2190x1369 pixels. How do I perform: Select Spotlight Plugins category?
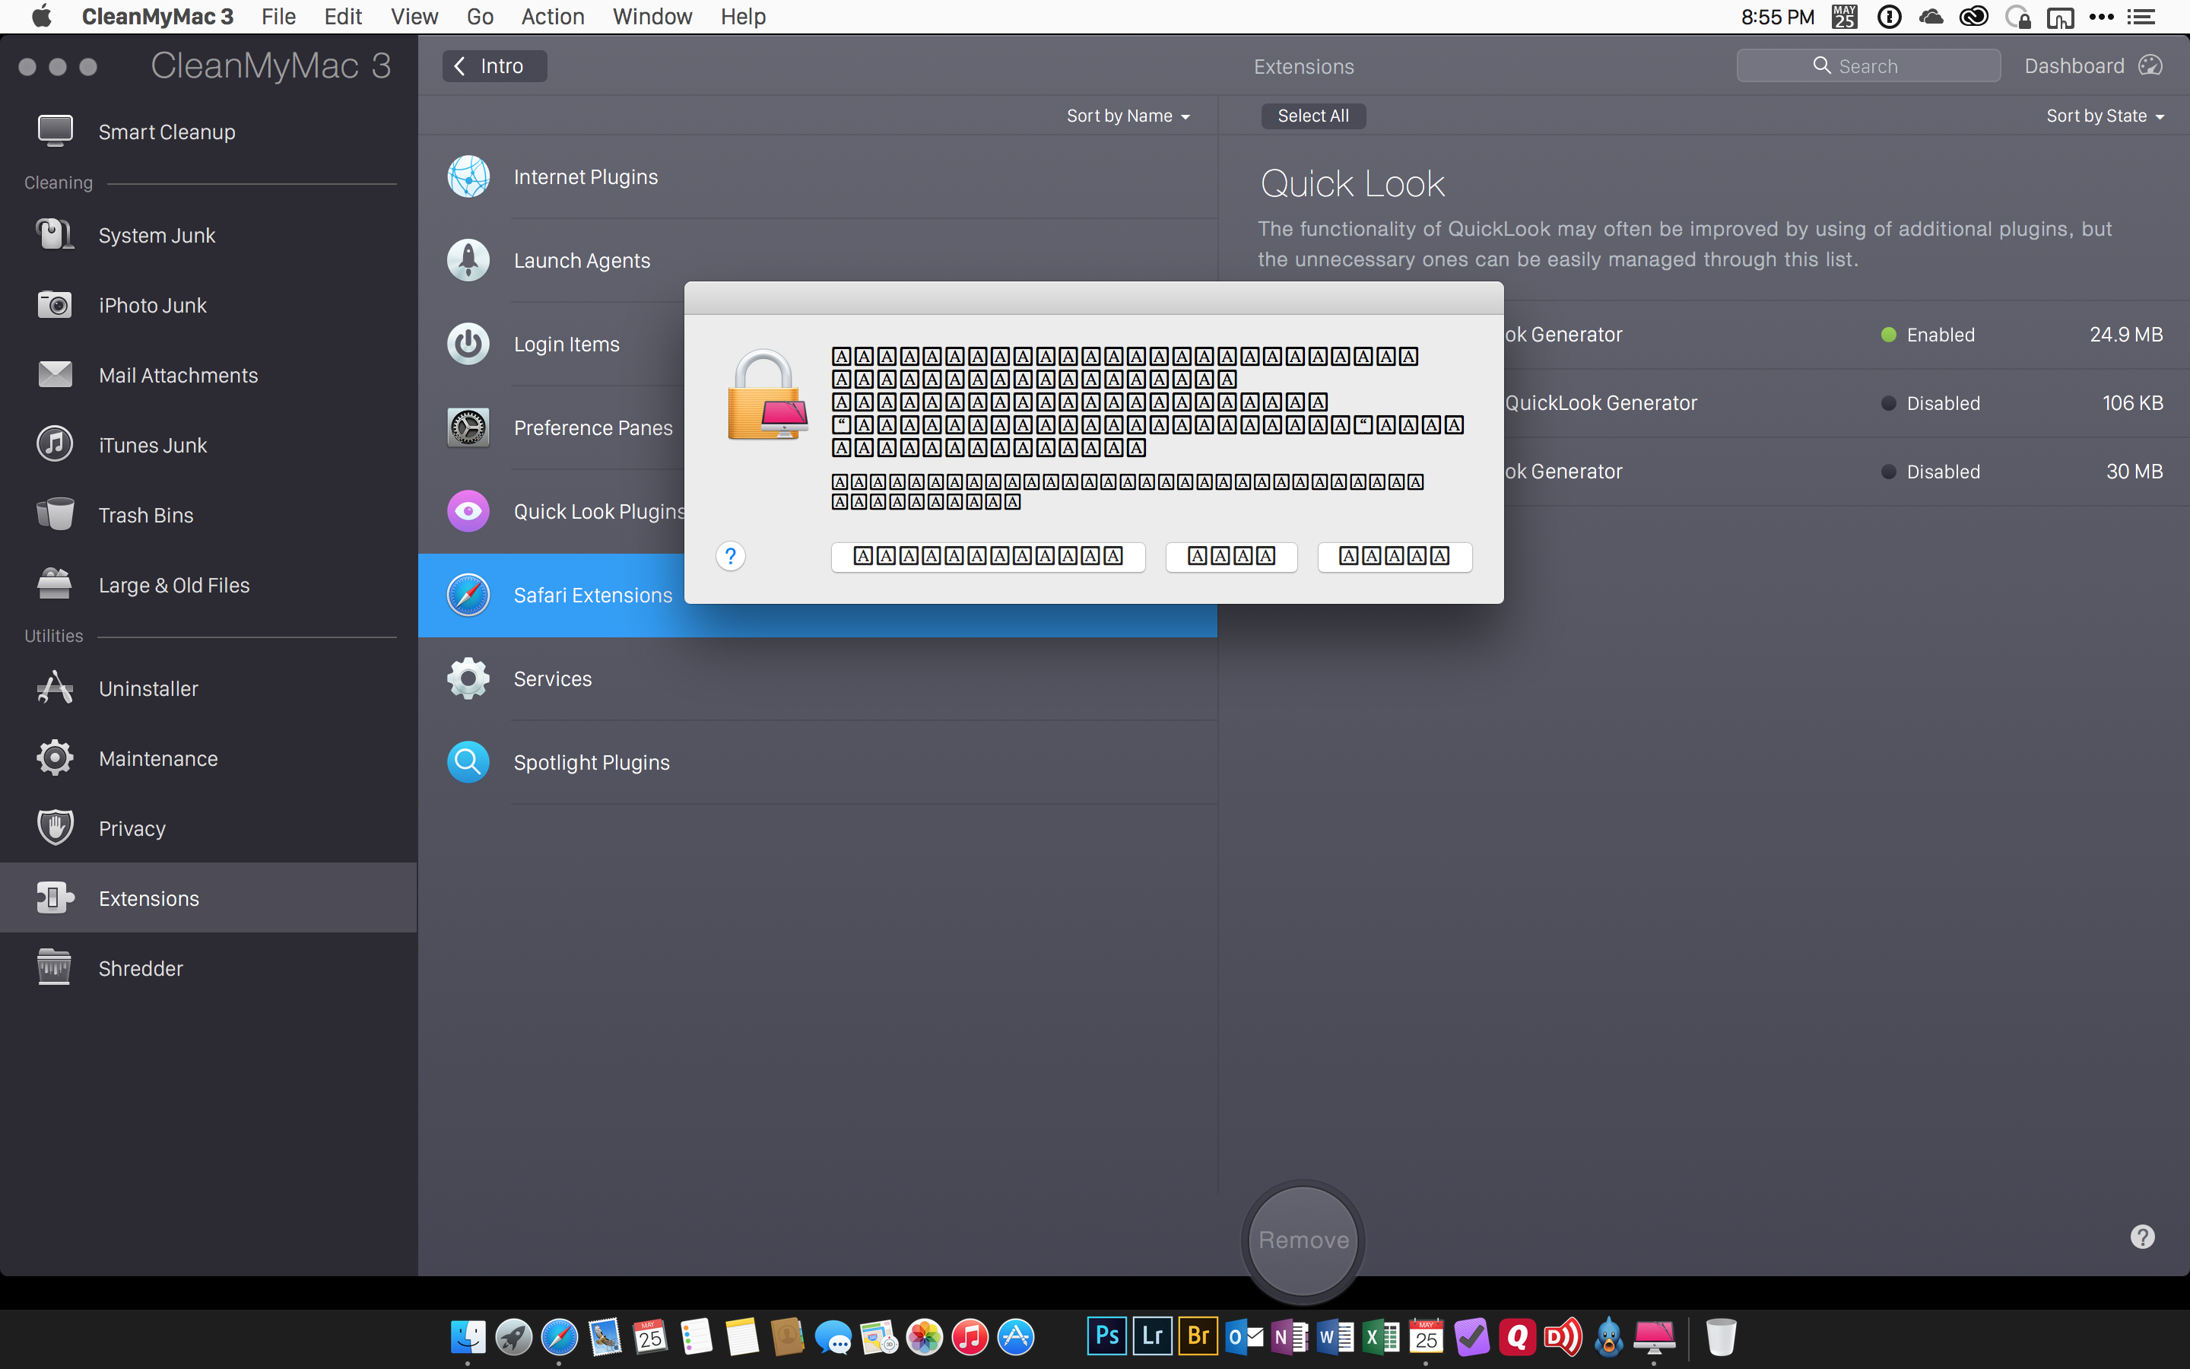point(817,762)
